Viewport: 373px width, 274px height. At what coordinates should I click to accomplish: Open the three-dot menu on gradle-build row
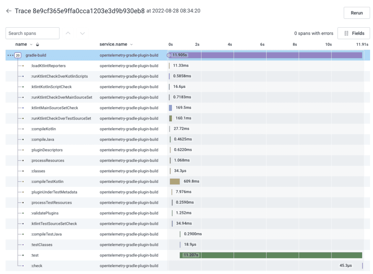coord(10,55)
